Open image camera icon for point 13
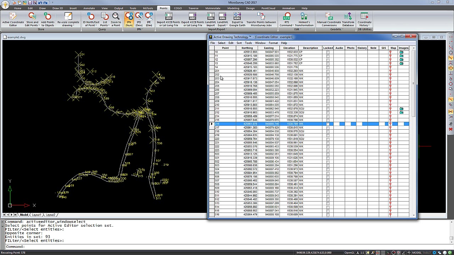The image size is (454, 255). pos(402,63)
